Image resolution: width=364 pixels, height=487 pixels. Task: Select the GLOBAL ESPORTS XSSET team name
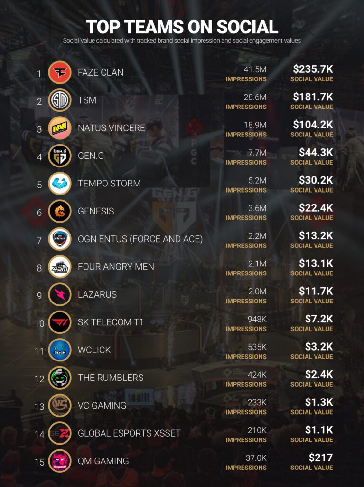(129, 433)
